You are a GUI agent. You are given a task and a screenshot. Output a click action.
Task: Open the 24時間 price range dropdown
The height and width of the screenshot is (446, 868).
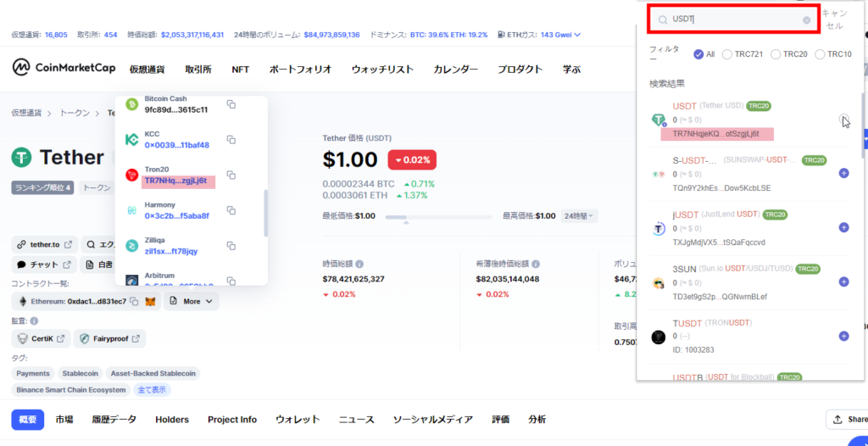coord(579,216)
